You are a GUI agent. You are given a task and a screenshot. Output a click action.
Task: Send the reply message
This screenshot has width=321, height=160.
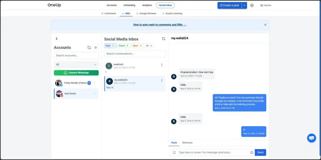[260, 152]
